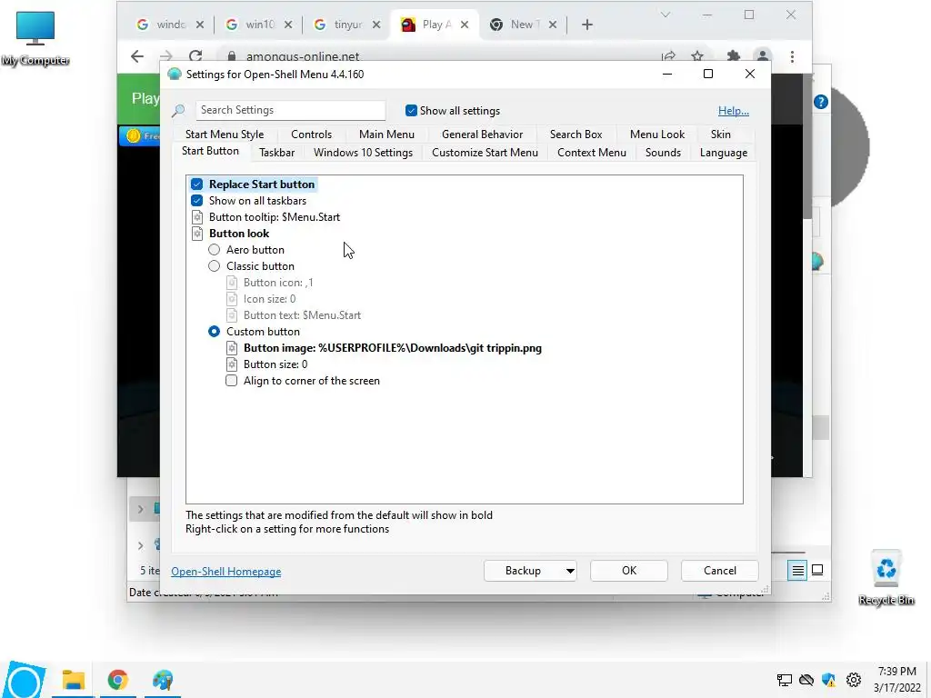This screenshot has width=931, height=698.
Task: Open the Help... link
Action: point(734,110)
